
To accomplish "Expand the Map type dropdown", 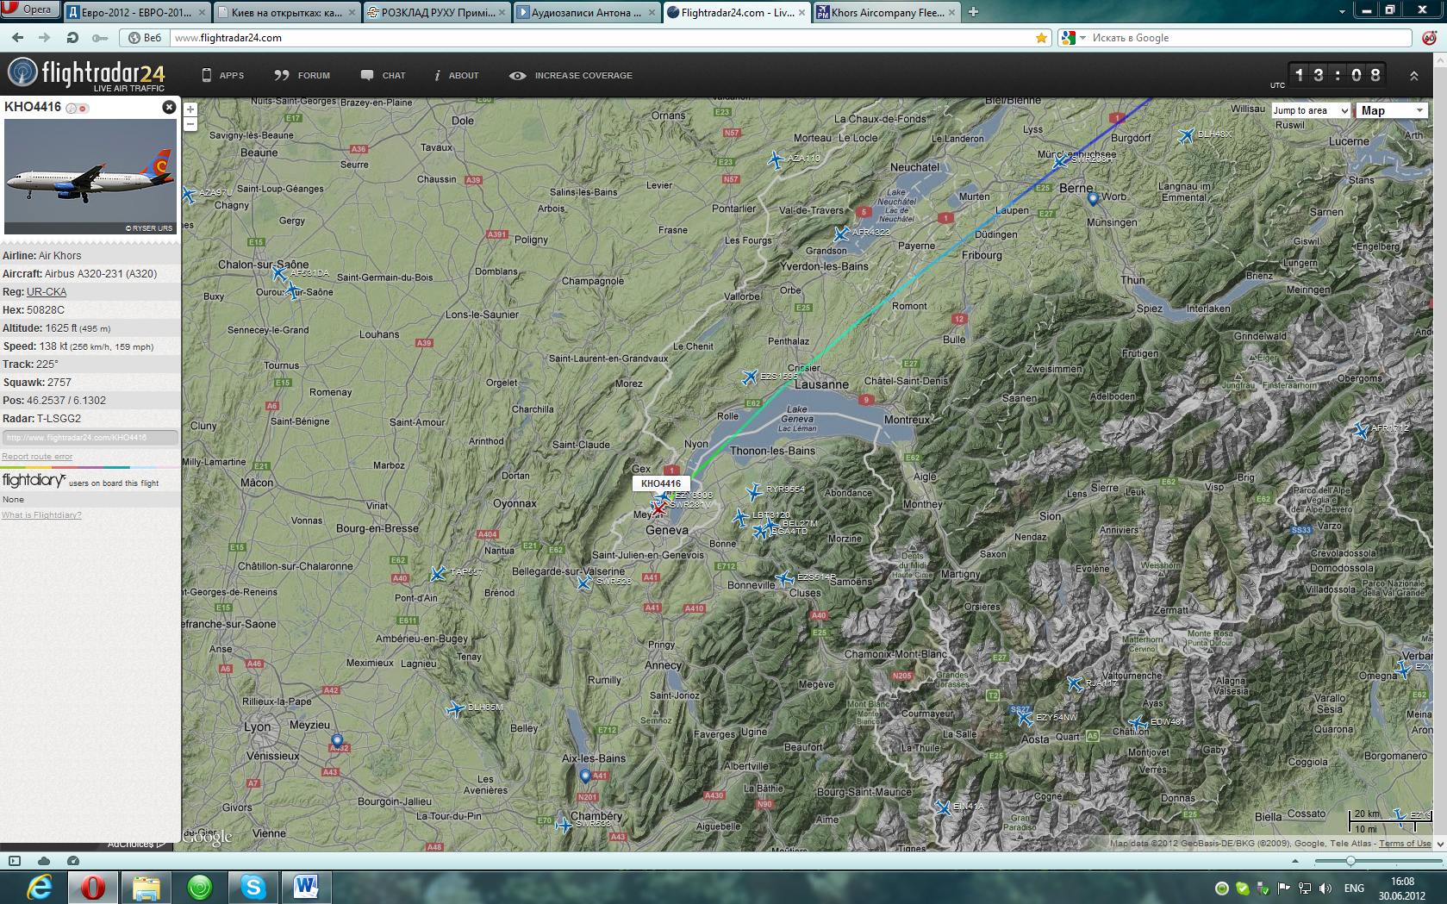I will tap(1391, 110).
